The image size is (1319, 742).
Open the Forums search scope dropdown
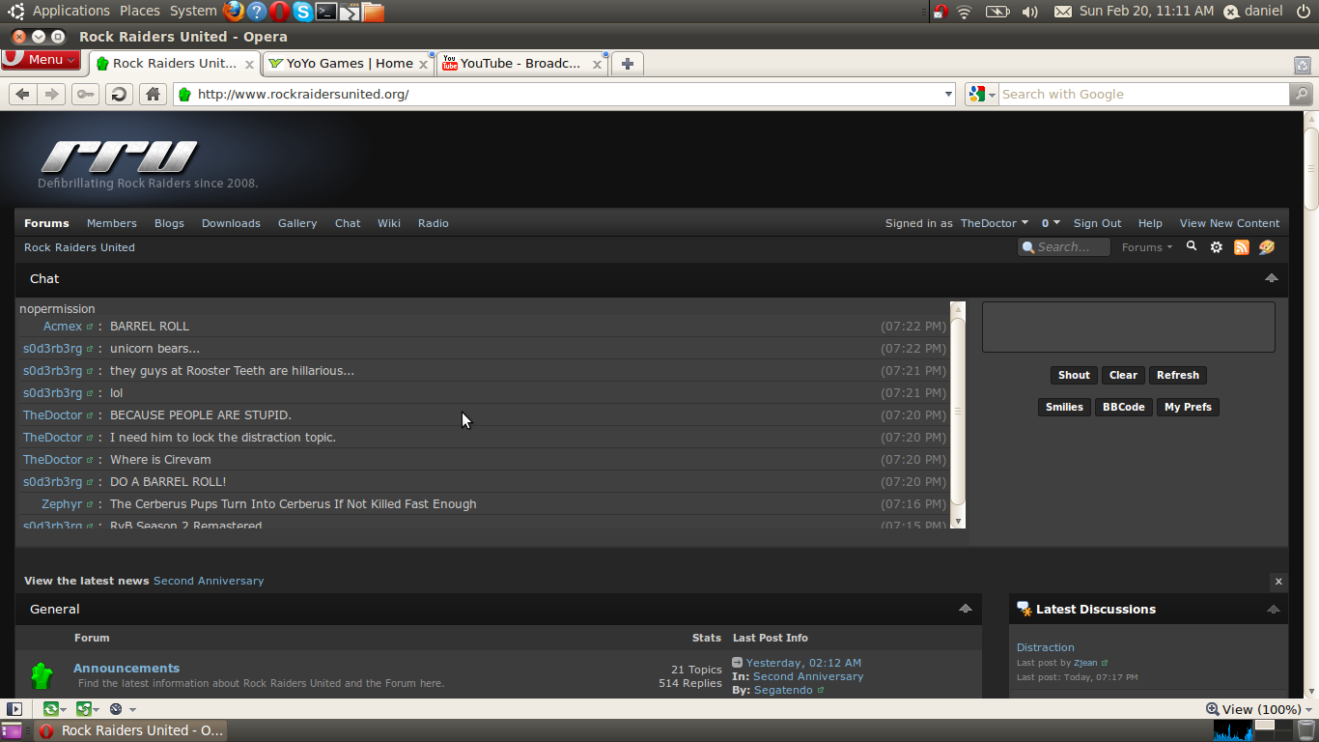click(x=1147, y=247)
